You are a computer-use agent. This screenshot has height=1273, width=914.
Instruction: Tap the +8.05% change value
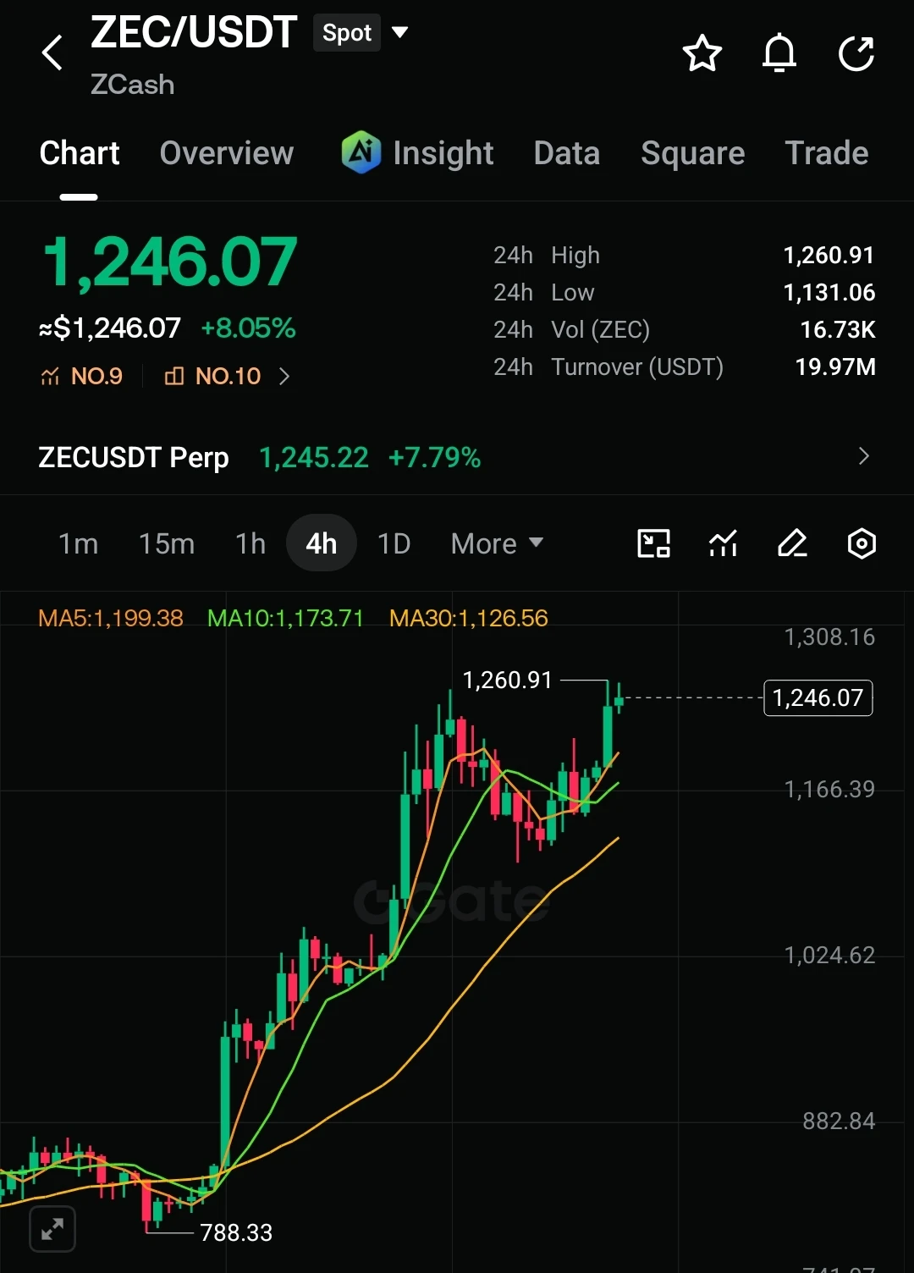coord(248,328)
